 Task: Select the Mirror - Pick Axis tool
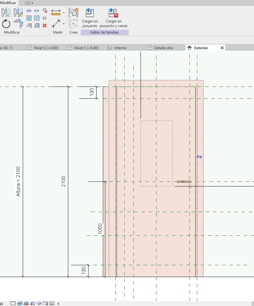point(6,12)
